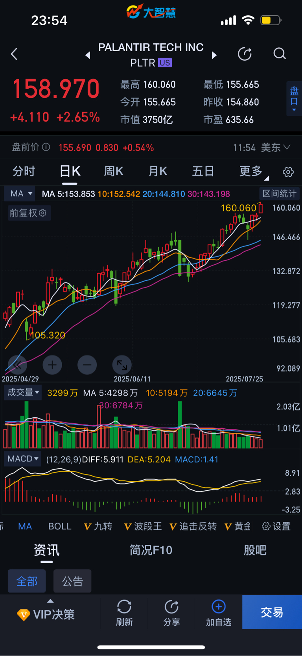Tap the 23:54 status bar clock
302x656 pixels.
(x=49, y=21)
